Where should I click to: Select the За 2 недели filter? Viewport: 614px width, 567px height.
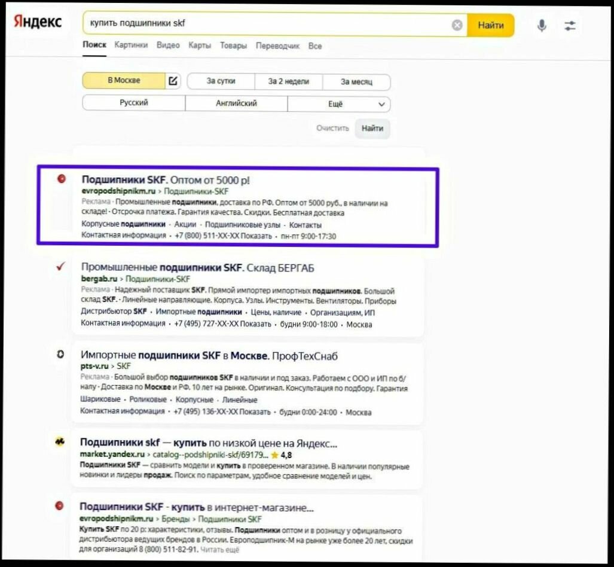point(289,81)
